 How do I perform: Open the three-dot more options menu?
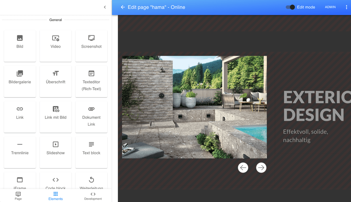(x=346, y=7)
